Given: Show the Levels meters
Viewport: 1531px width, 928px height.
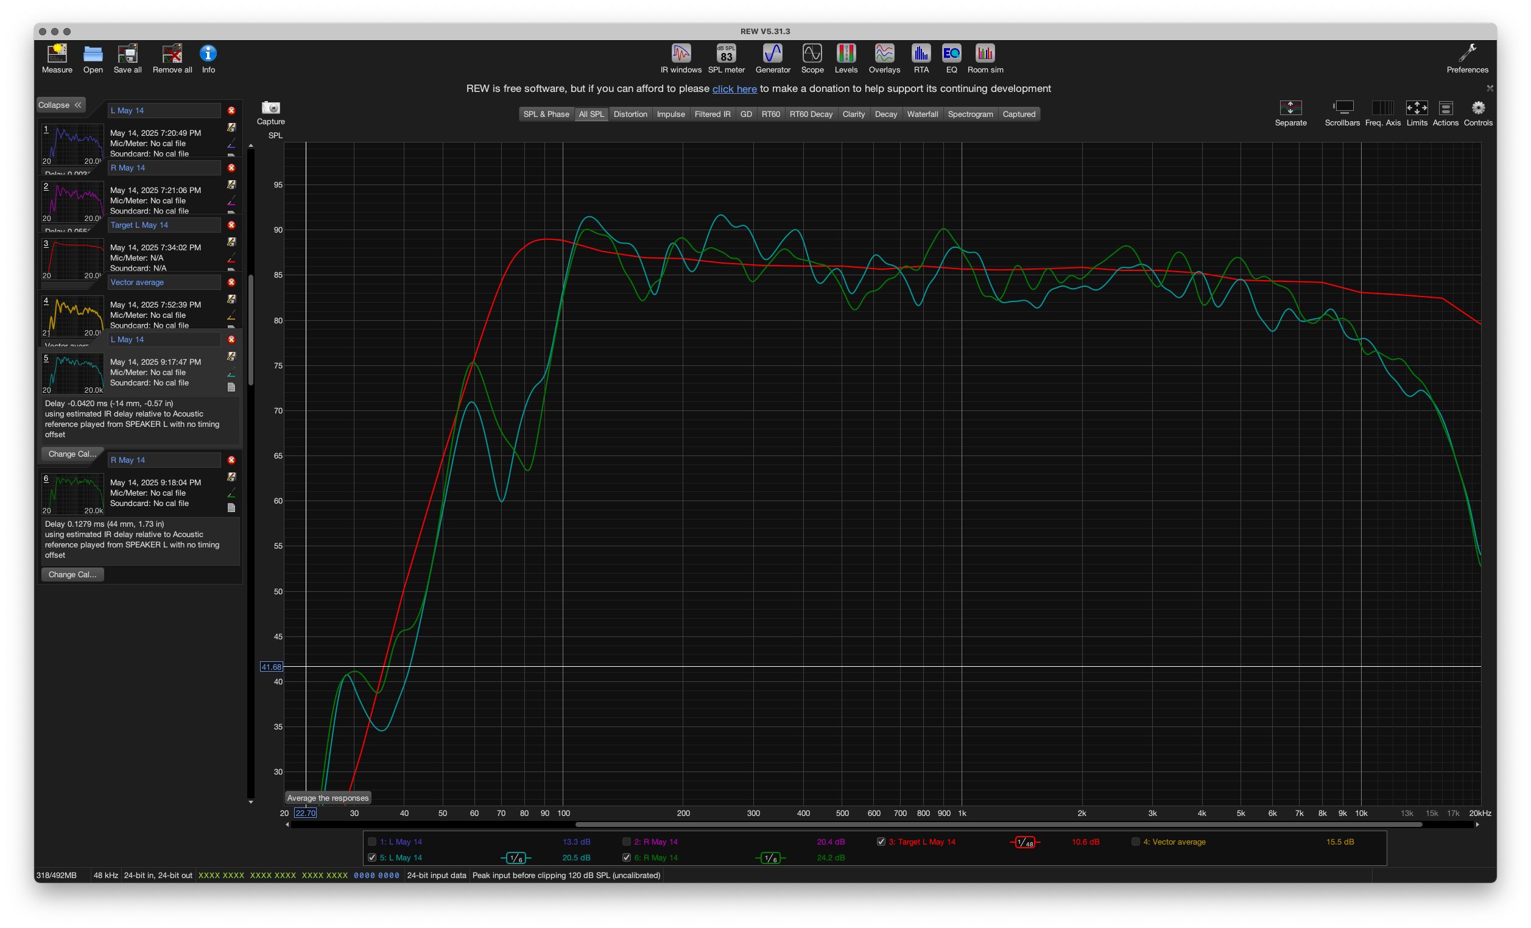Looking at the screenshot, I should [x=846, y=58].
